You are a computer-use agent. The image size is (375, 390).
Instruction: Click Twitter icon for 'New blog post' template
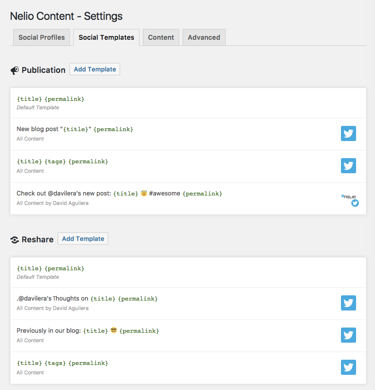(348, 133)
